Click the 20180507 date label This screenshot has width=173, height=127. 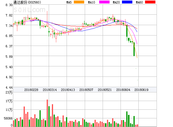(x=86, y=90)
